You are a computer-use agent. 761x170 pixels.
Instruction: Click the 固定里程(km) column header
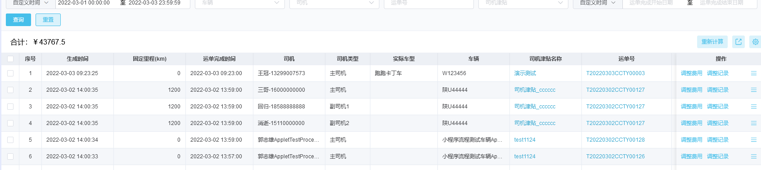149,59
